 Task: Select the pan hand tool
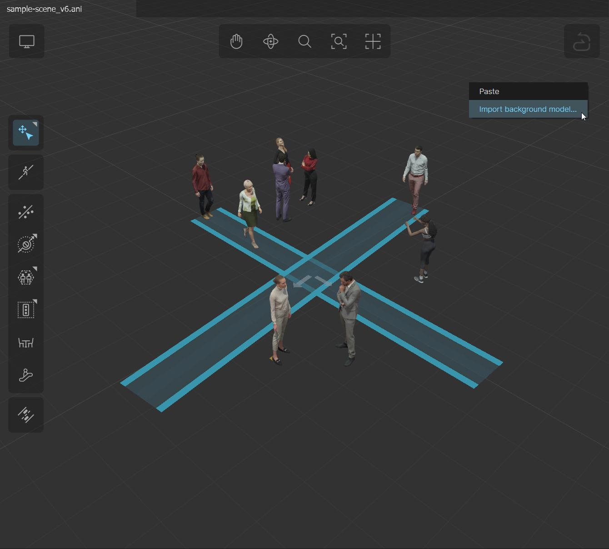coord(236,41)
